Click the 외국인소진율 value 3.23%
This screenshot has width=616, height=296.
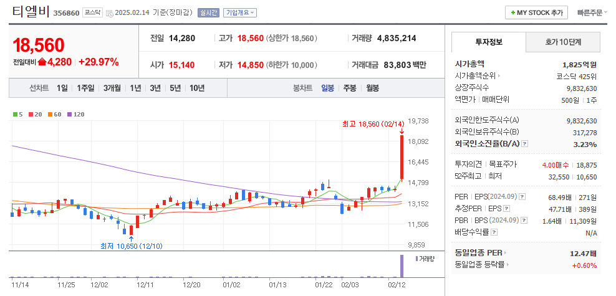pos(585,145)
